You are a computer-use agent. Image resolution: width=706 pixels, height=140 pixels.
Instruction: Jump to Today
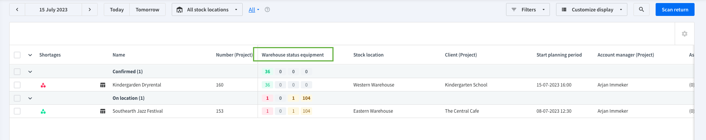point(117,9)
